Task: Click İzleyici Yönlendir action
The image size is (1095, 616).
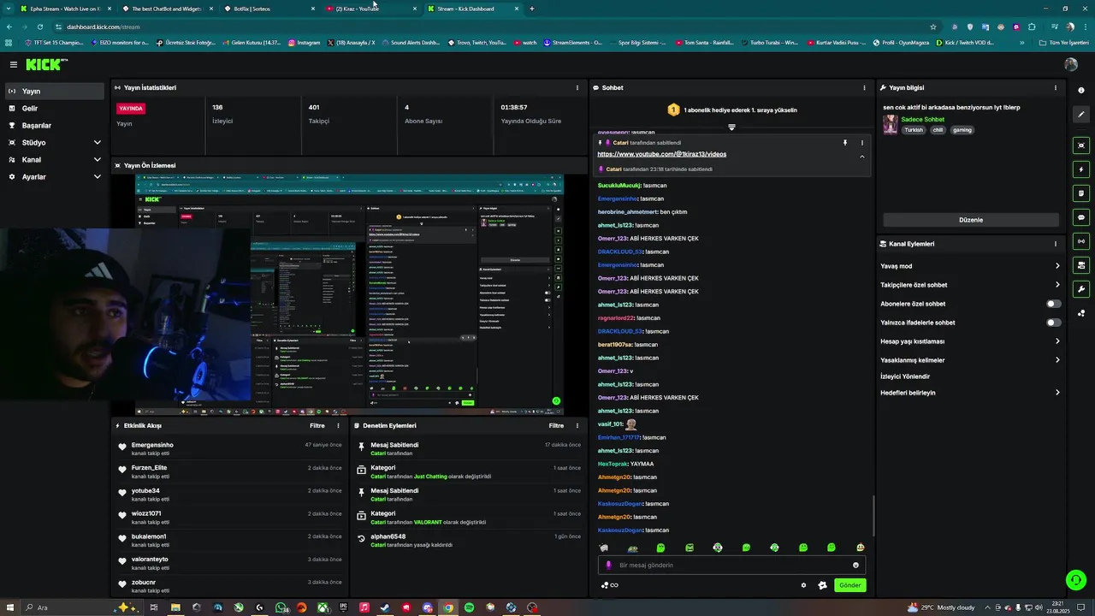Action: 905,376
